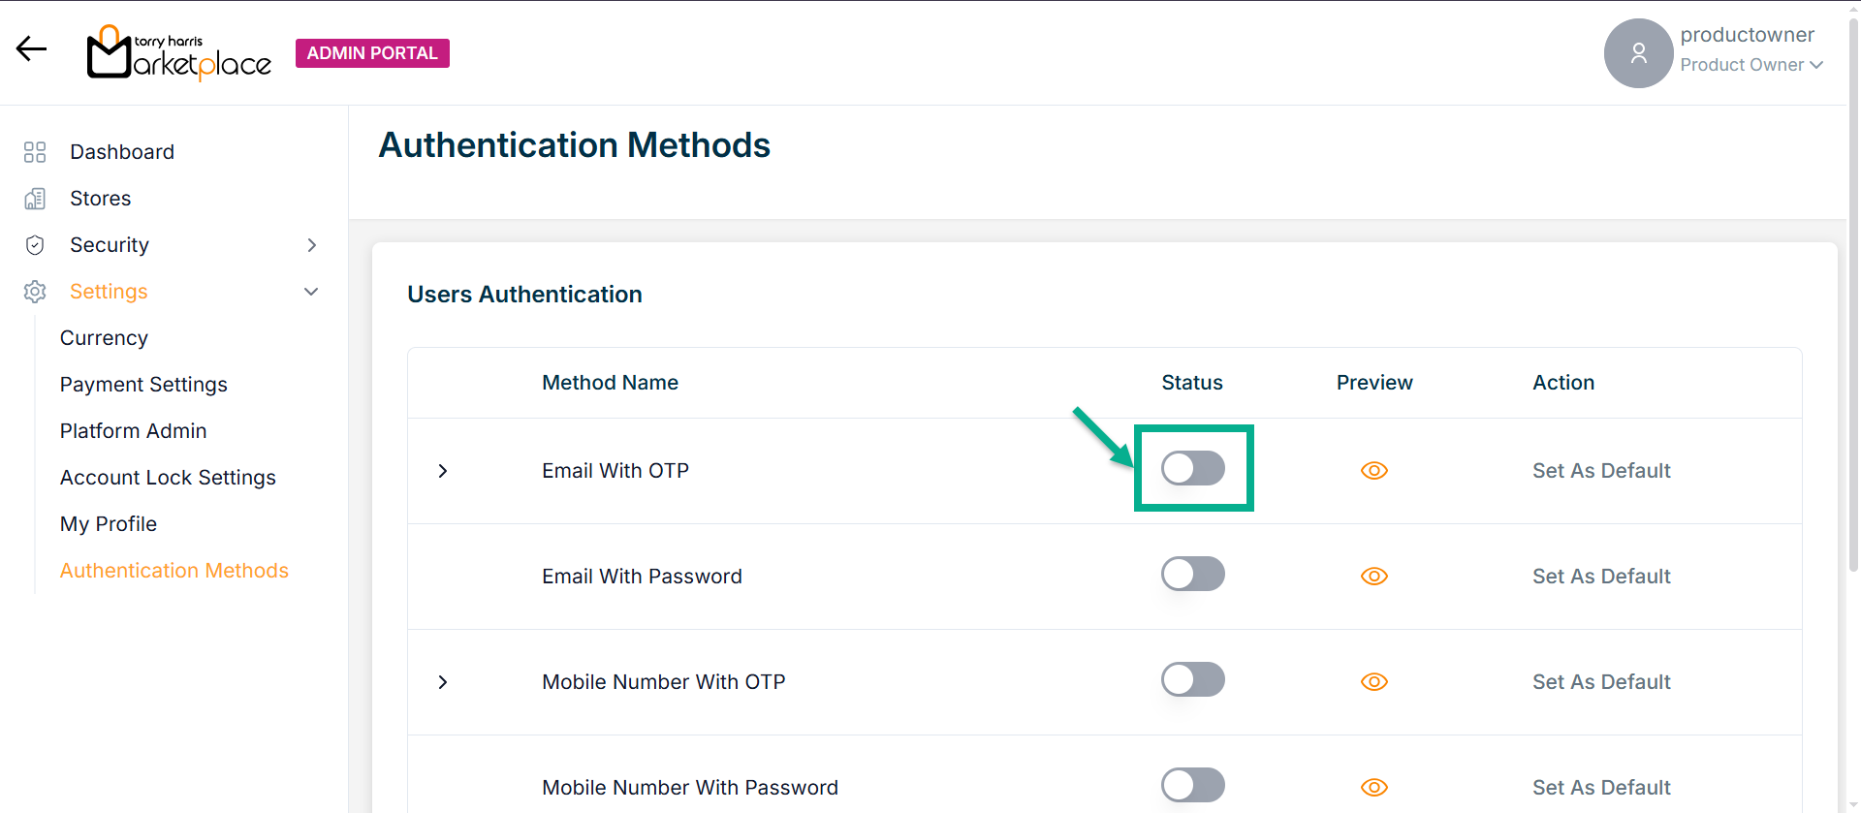Preview Mobile Number With OTP method
The image size is (1861, 813).
(1373, 682)
